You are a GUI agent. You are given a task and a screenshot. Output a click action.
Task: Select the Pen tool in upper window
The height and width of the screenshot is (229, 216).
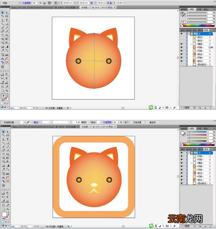point(3,20)
